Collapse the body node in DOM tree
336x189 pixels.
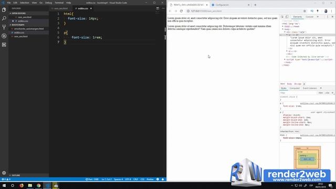click(x=282, y=29)
